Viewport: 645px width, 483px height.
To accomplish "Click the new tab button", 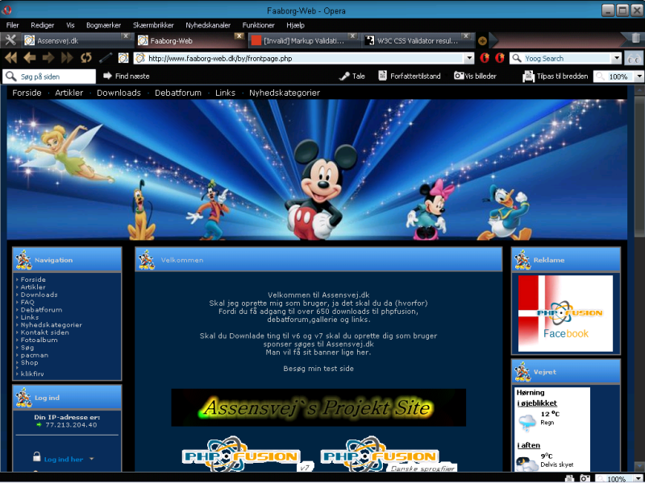I will click(483, 40).
